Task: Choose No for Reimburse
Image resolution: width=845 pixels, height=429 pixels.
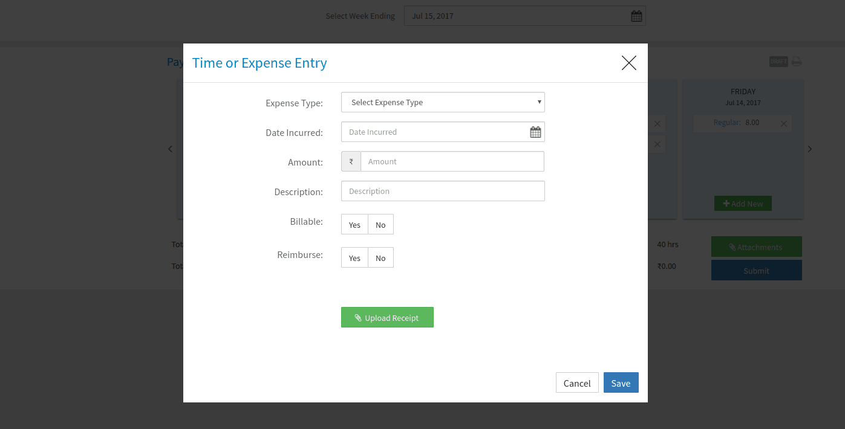Action: [x=380, y=258]
